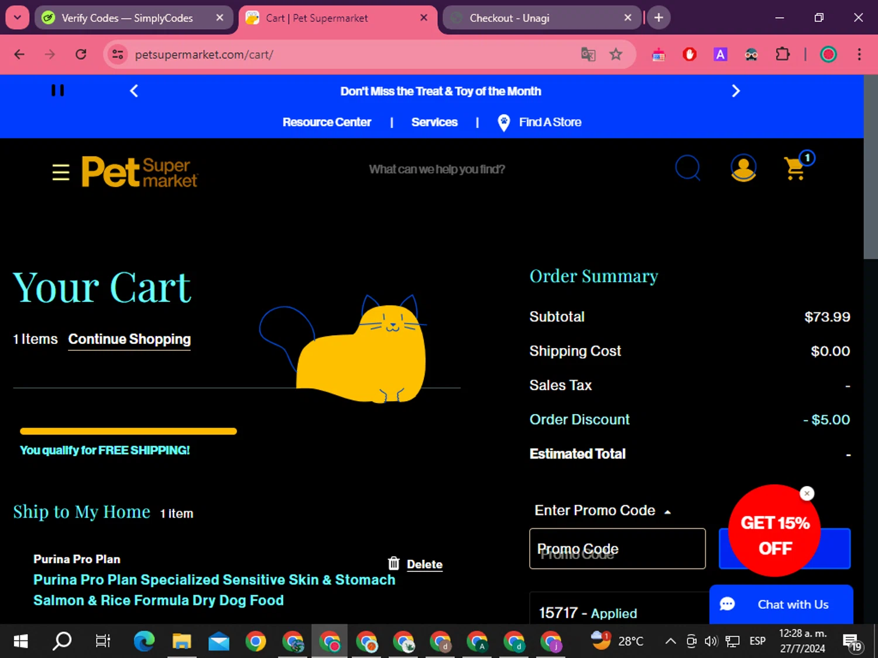The height and width of the screenshot is (658, 878).
Task: Open File Explorer from taskbar
Action: click(x=182, y=641)
